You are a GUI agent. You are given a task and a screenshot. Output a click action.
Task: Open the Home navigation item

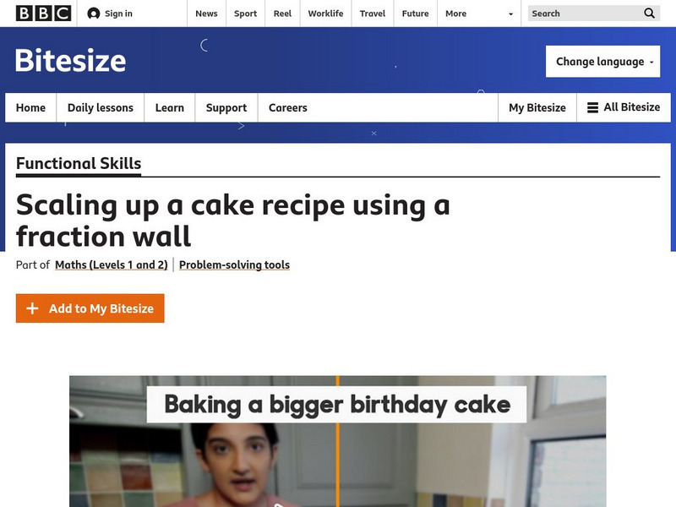click(x=30, y=107)
